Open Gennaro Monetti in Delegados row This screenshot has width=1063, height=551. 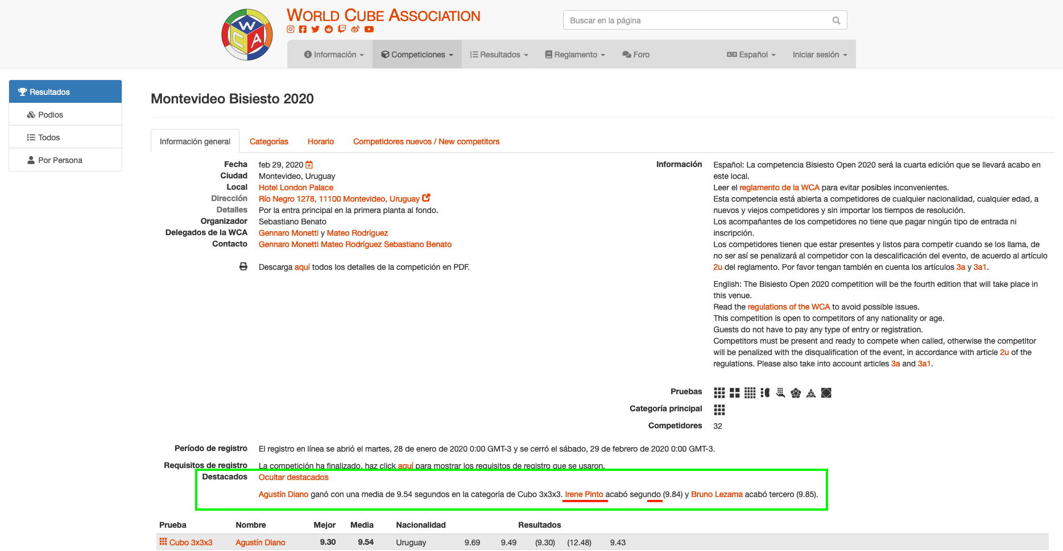(288, 233)
